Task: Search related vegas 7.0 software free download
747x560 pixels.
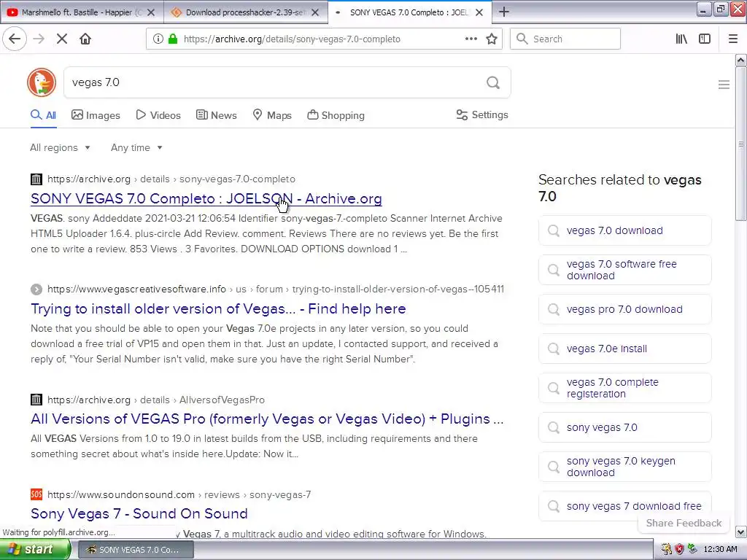Action: point(625,270)
